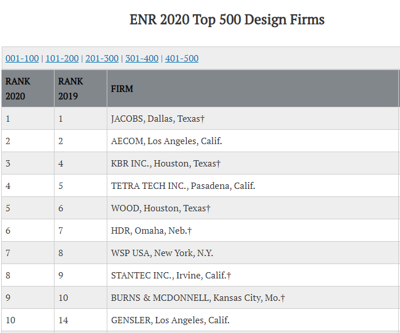400x333 pixels.
Task: Select the KBR INC., Houston, Texas cell
Action: click(x=253, y=163)
